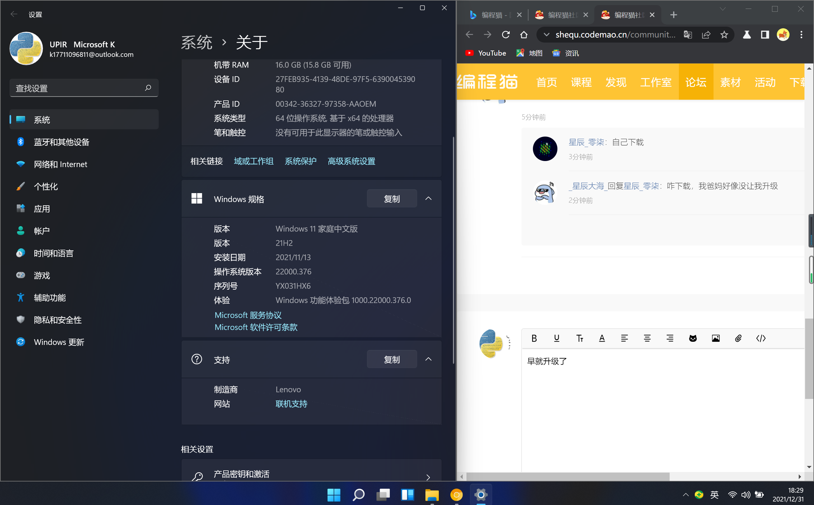Open the translate page icon in address bar
Viewport: 814px width, 505px height.
pyautogui.click(x=688, y=34)
